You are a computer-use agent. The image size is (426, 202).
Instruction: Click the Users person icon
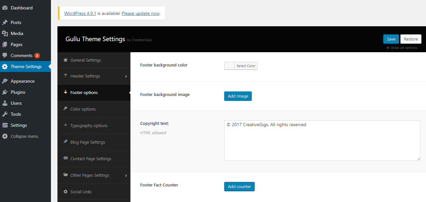[x=5, y=103]
